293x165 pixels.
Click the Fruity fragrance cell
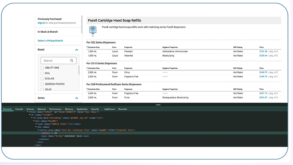click(x=127, y=98)
